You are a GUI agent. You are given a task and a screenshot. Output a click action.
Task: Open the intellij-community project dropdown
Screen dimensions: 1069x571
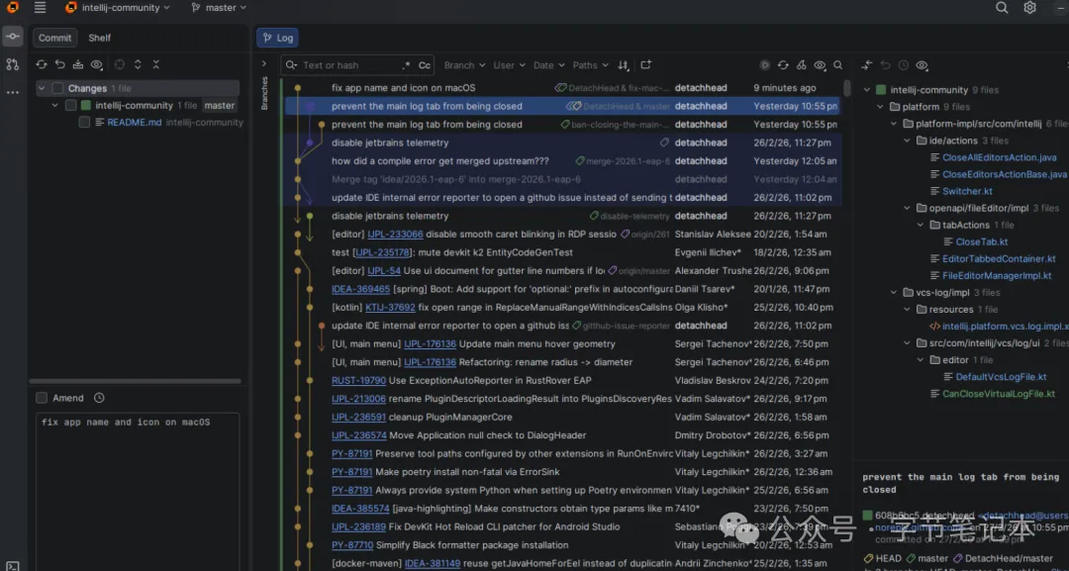[x=117, y=8]
